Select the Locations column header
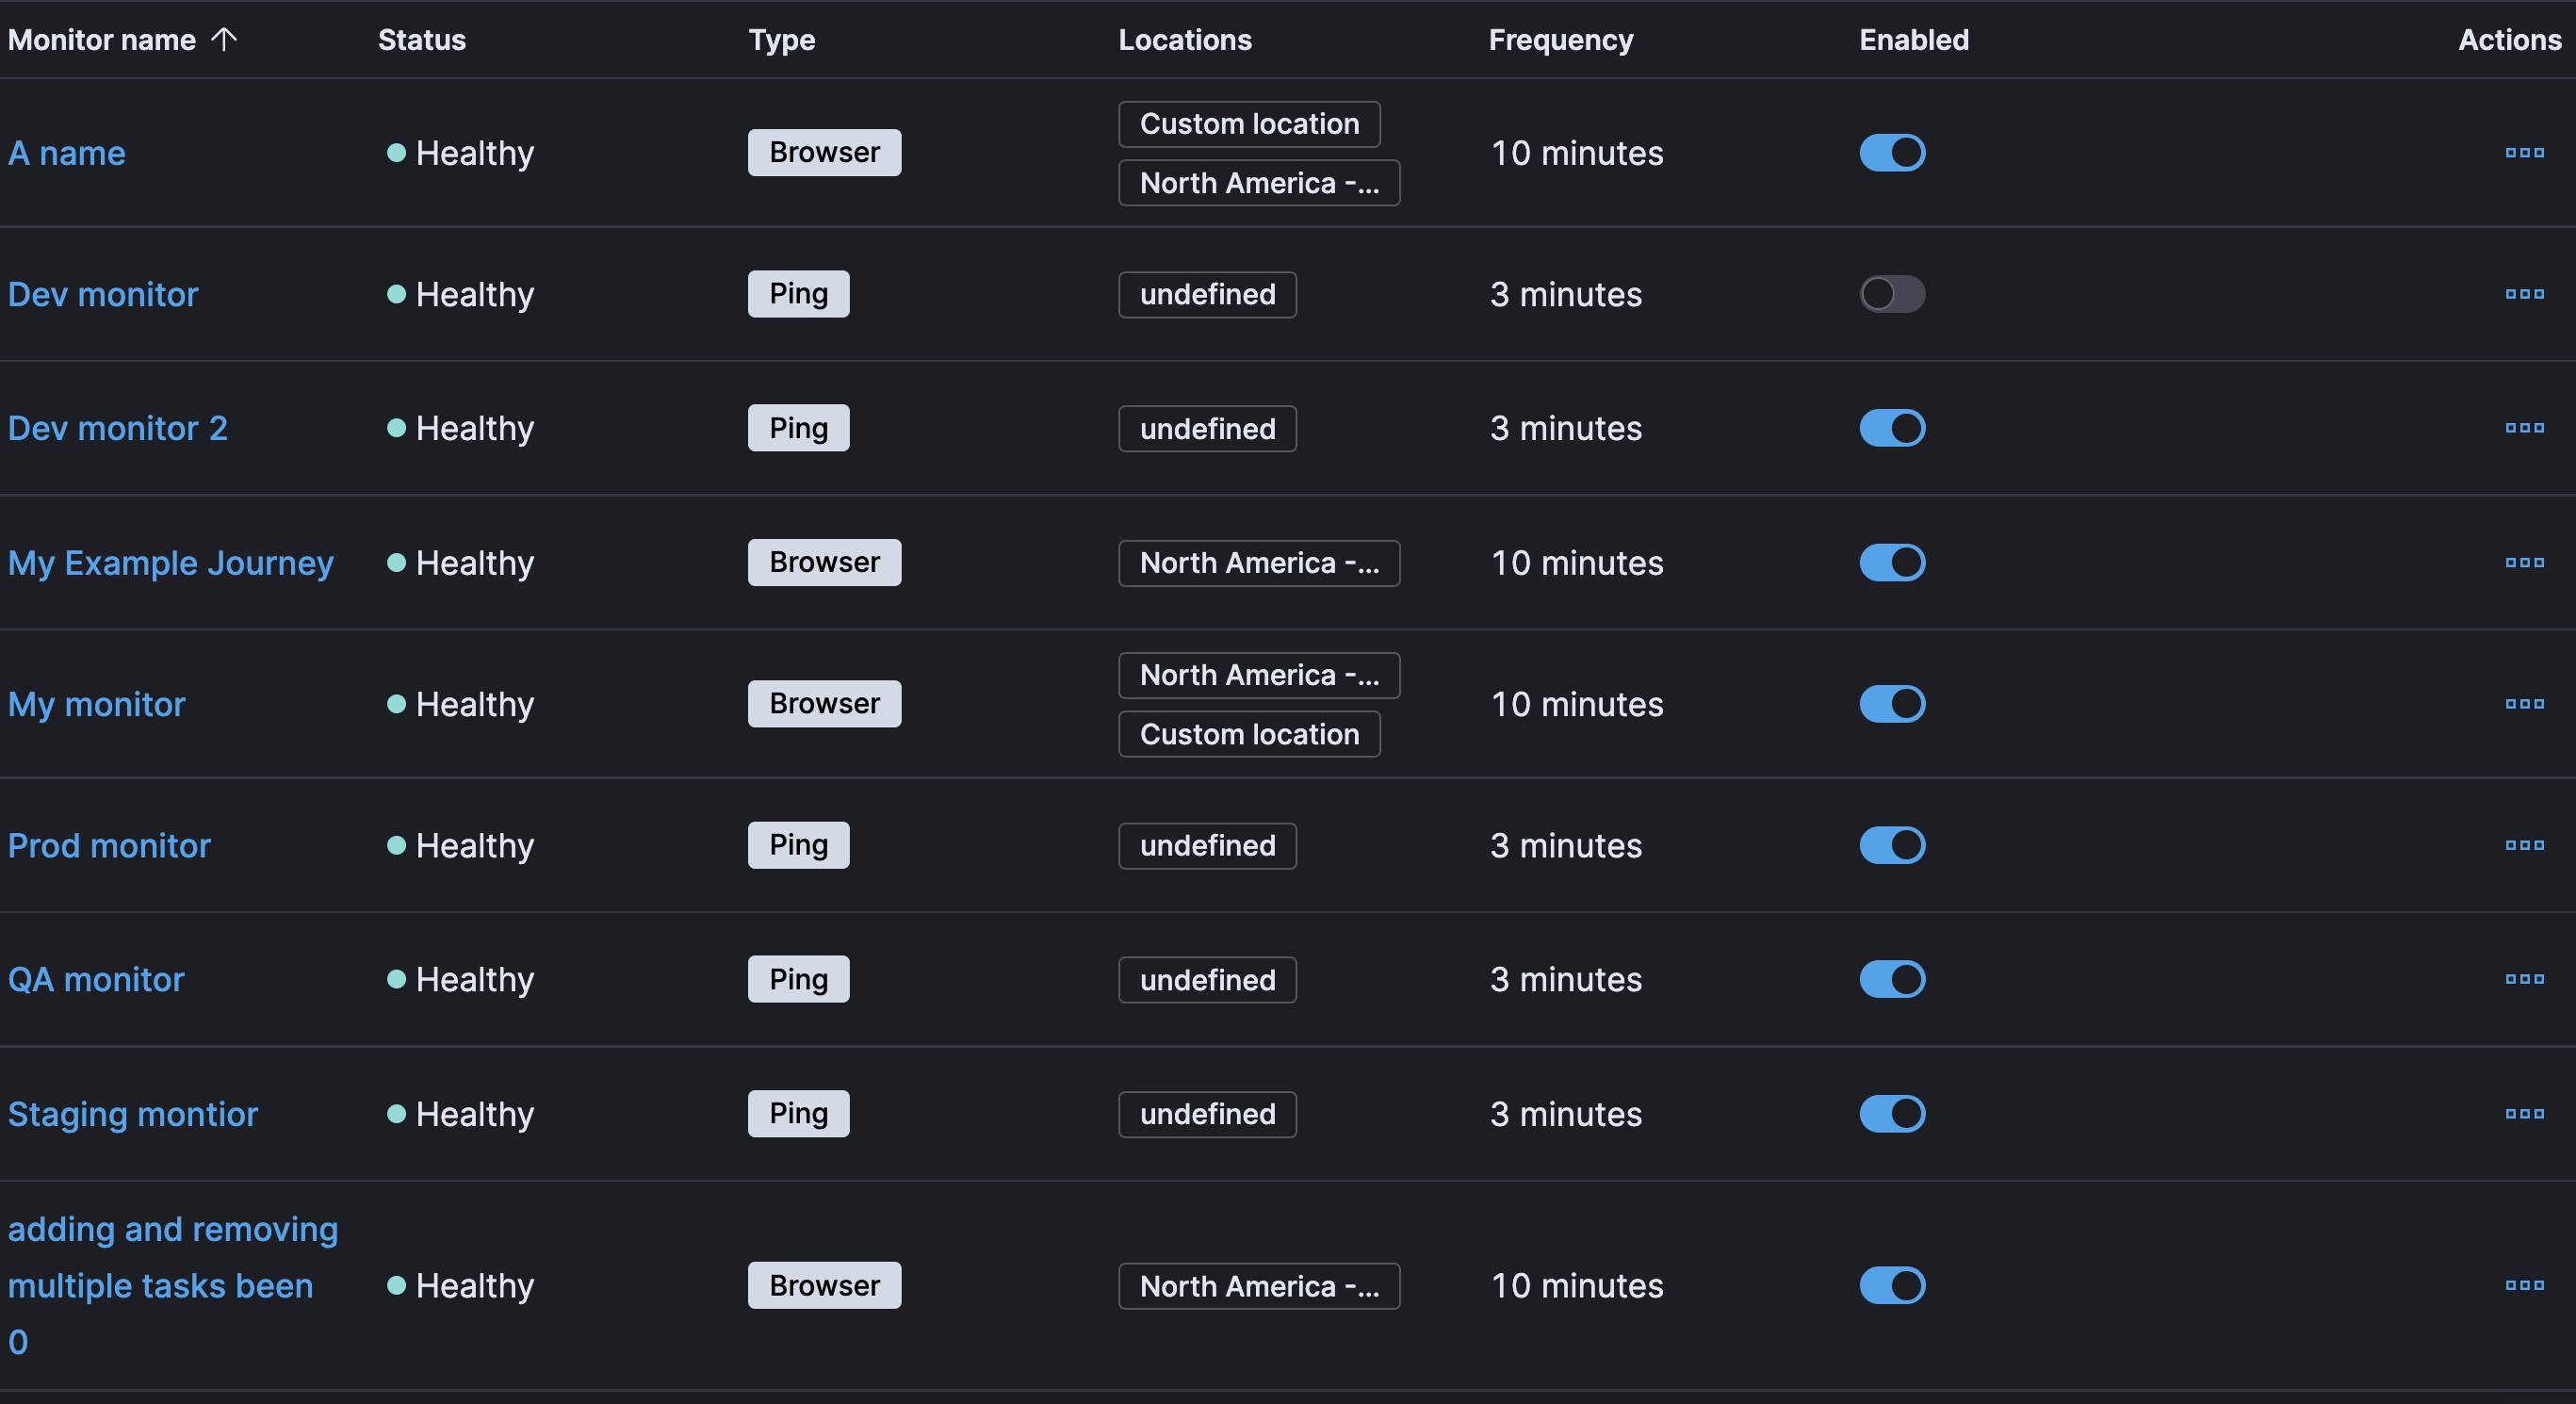 click(1184, 39)
